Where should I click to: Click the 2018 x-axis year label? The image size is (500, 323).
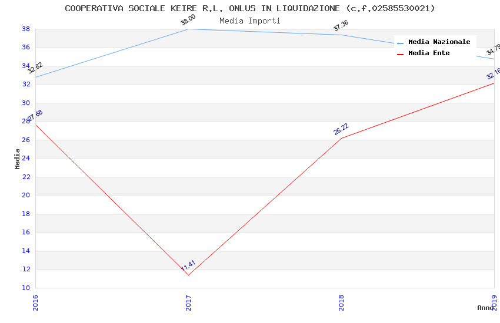[x=342, y=302]
